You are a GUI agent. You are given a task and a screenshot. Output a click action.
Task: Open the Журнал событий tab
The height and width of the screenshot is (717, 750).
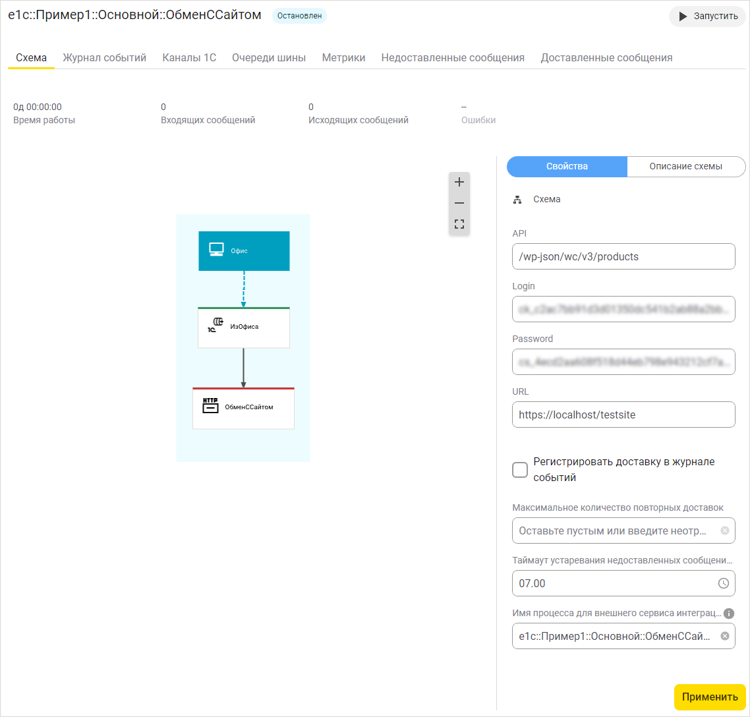coord(104,57)
